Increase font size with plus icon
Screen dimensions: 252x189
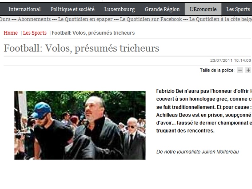(248, 70)
